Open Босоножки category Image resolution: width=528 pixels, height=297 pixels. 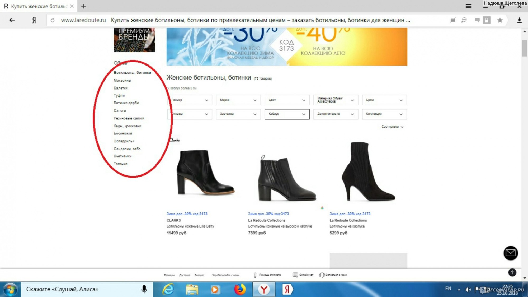[x=123, y=133]
